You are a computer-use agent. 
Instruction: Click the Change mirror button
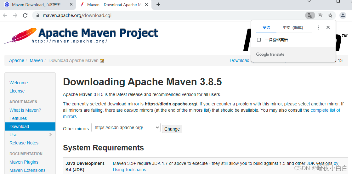pyautogui.click(x=172, y=129)
